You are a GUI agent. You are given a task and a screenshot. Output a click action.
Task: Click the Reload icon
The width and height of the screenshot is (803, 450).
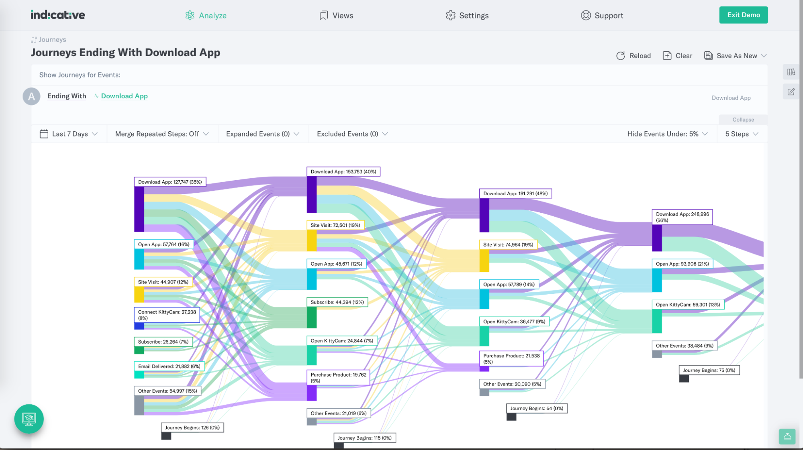click(621, 56)
